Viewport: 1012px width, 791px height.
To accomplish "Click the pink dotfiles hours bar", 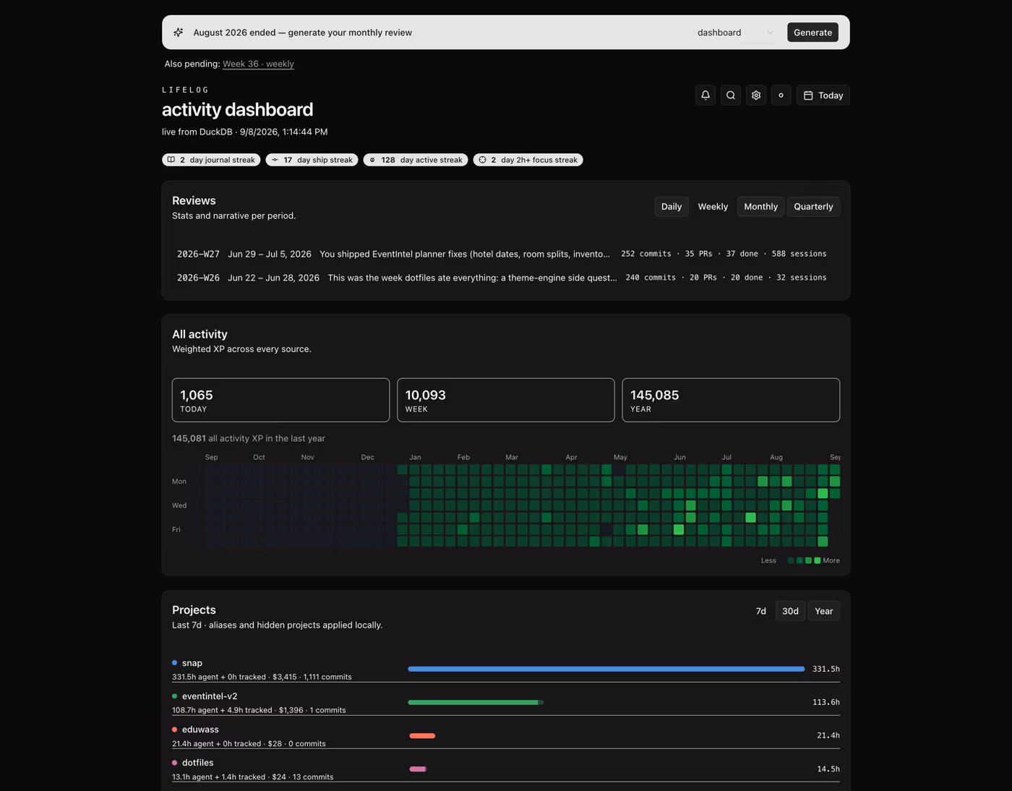I will [418, 769].
